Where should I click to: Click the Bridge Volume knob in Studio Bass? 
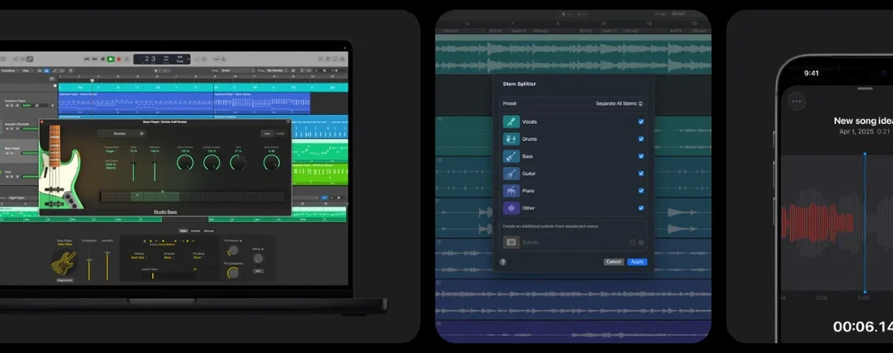click(x=211, y=162)
